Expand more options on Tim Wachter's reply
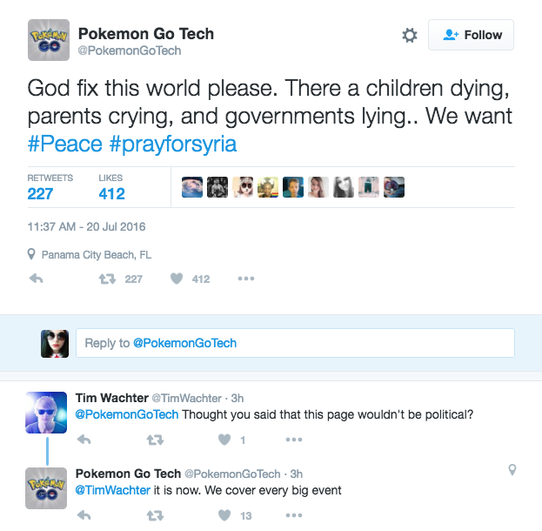The width and height of the screenshot is (542, 531). point(294,440)
